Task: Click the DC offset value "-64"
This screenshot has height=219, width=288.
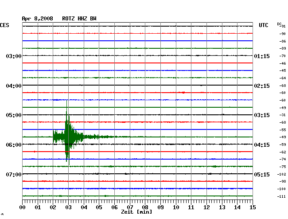Action: pos(283,78)
